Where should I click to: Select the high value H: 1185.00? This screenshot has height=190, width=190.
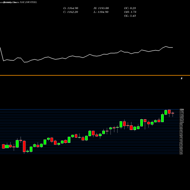coord(101,8)
